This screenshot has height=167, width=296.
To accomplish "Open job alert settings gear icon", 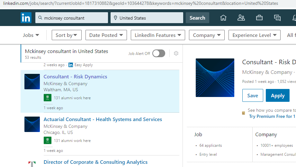I will pos(176,53).
